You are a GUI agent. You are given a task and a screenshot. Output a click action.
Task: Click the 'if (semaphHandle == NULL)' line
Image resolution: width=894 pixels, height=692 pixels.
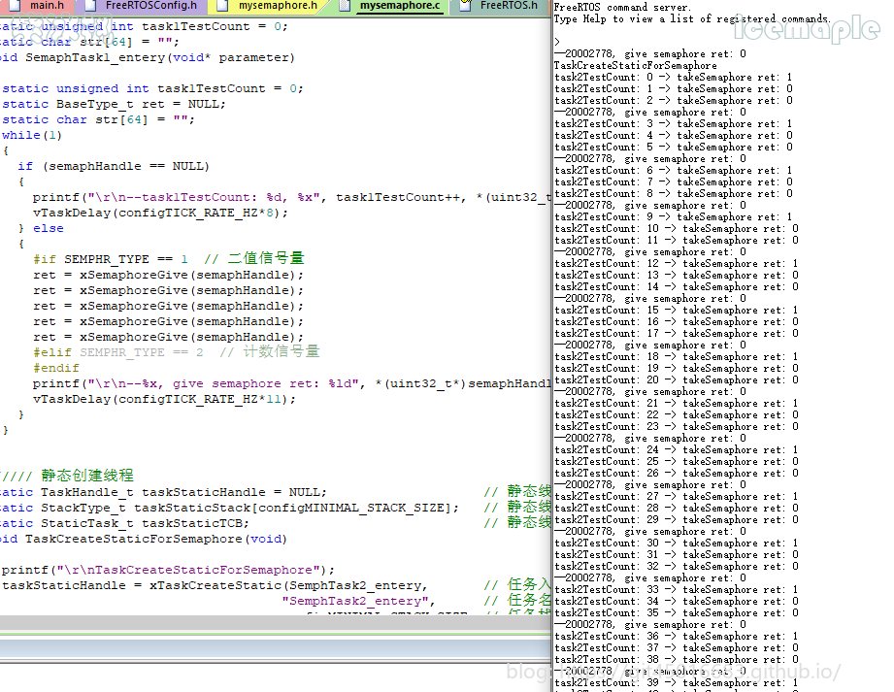pyautogui.click(x=114, y=166)
